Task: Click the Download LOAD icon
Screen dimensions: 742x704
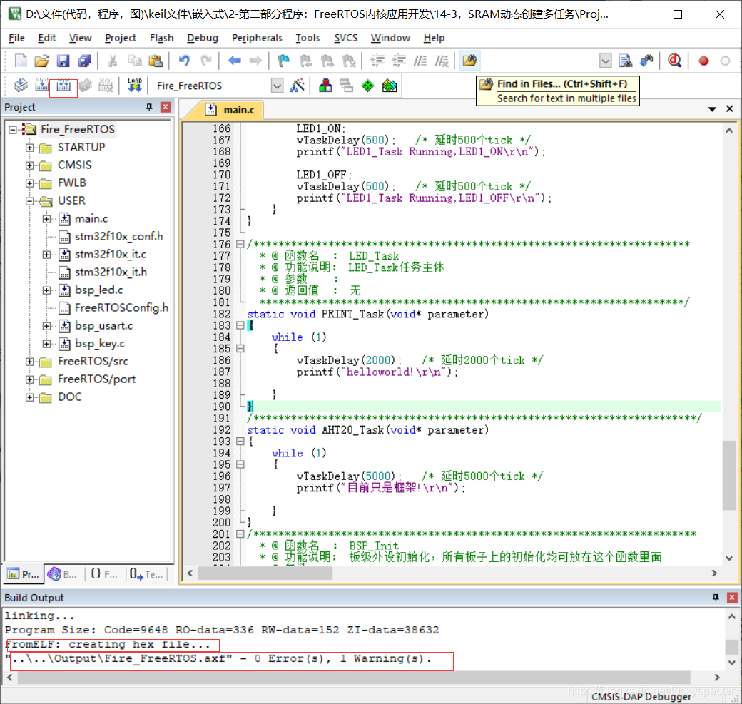Action: 135,86
